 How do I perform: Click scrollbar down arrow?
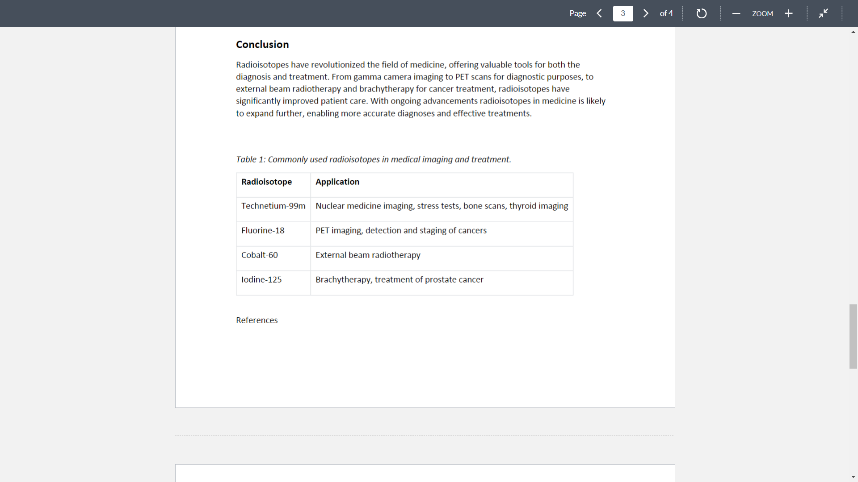(x=853, y=477)
